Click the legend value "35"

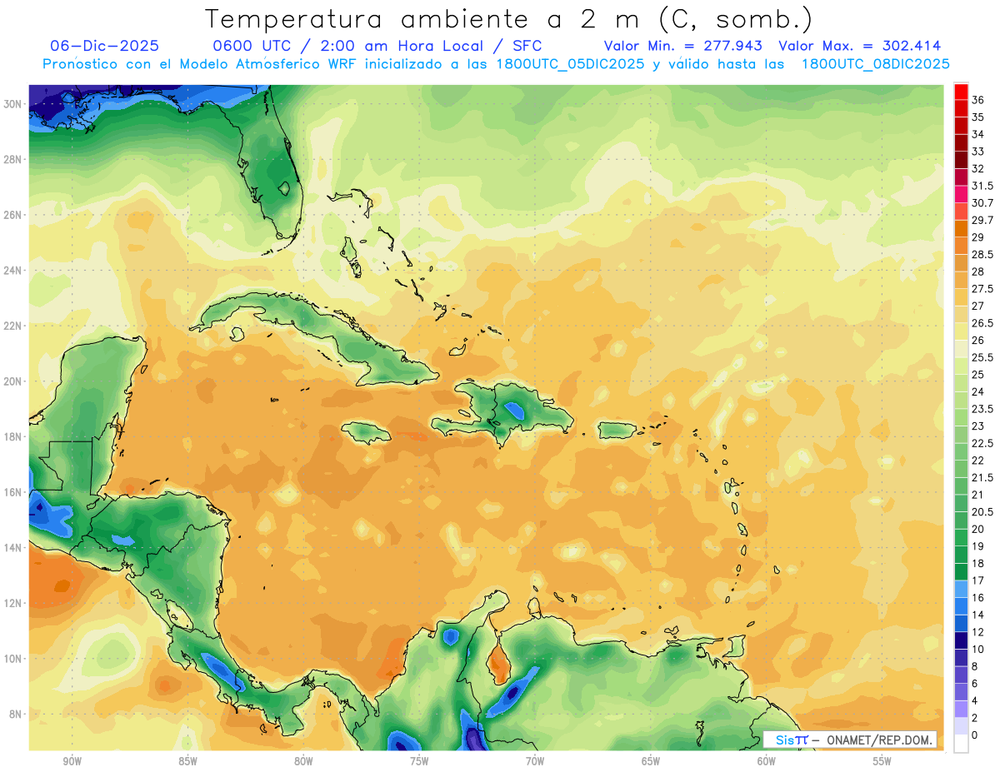(x=978, y=117)
